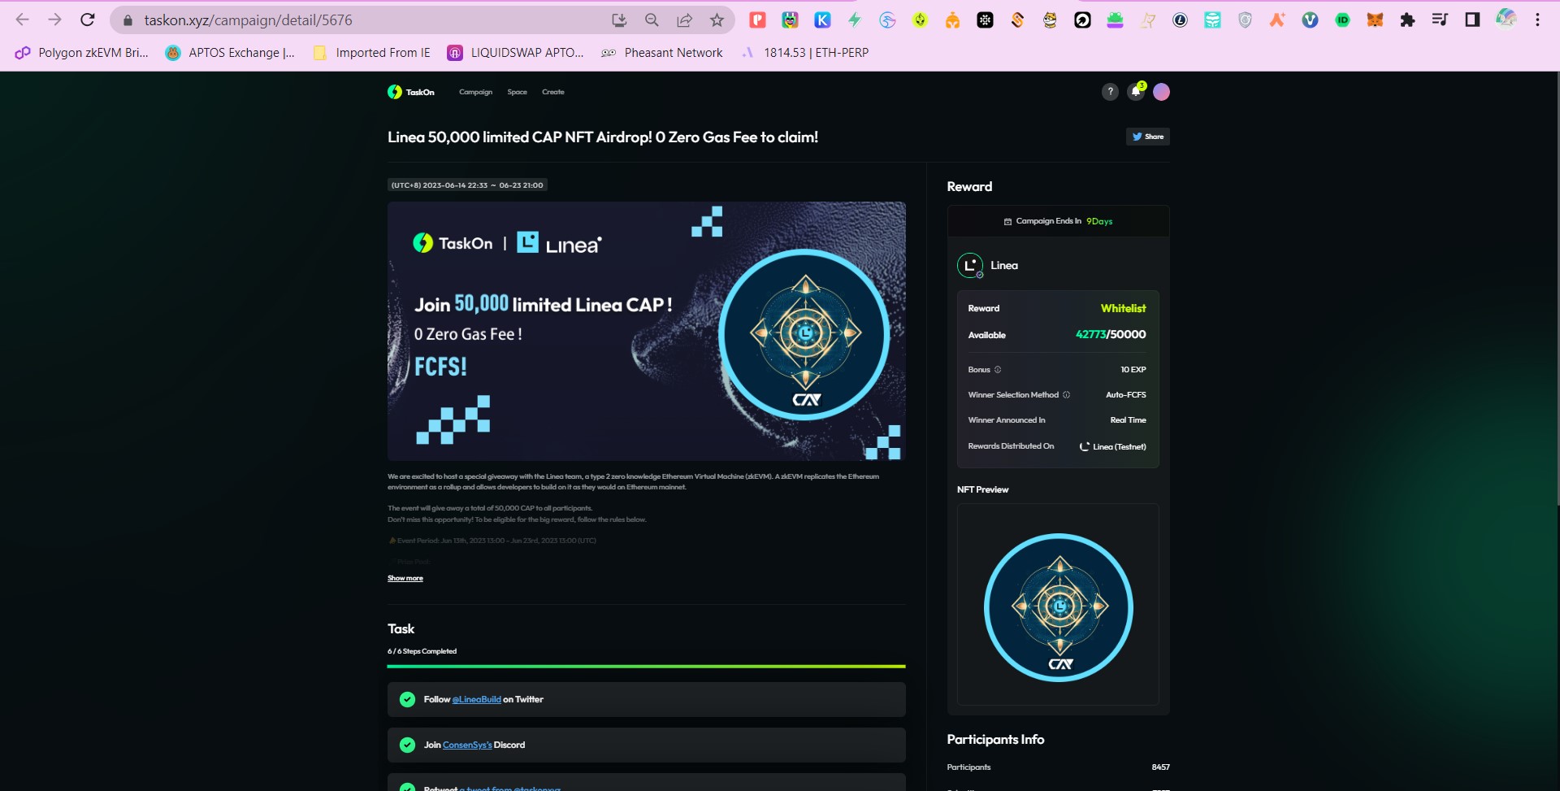
Task: Open the notifications bell
Action: [1136, 91]
